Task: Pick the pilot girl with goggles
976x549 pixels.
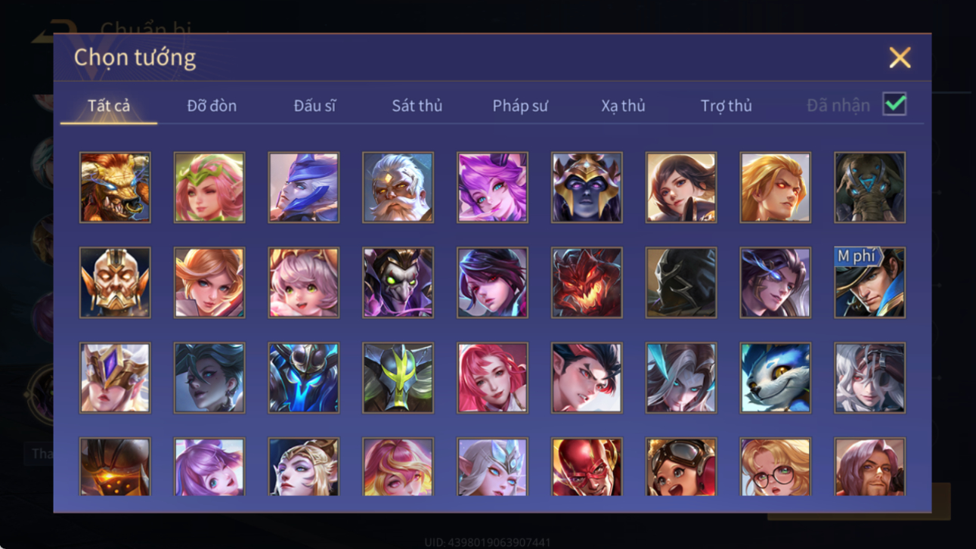Action: pyautogui.click(x=681, y=467)
